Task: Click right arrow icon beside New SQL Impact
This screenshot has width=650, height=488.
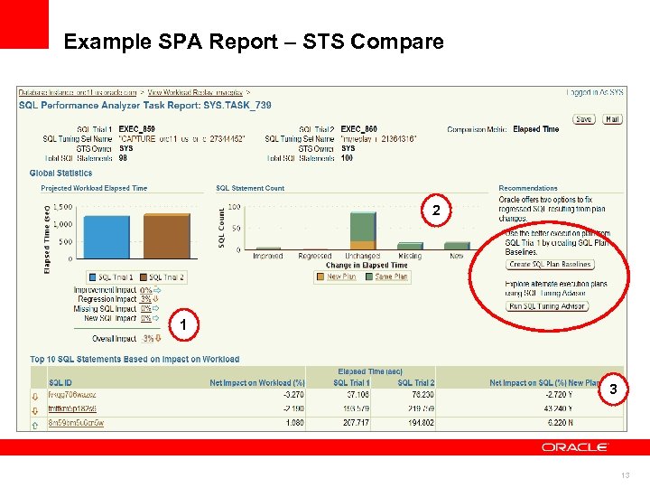Action: coord(156,318)
